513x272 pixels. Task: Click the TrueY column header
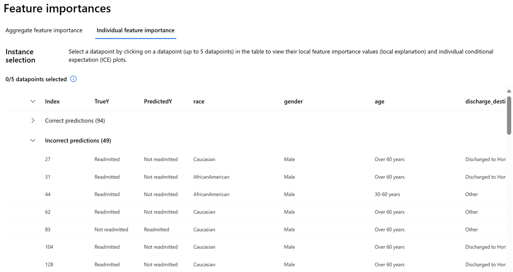tap(102, 101)
